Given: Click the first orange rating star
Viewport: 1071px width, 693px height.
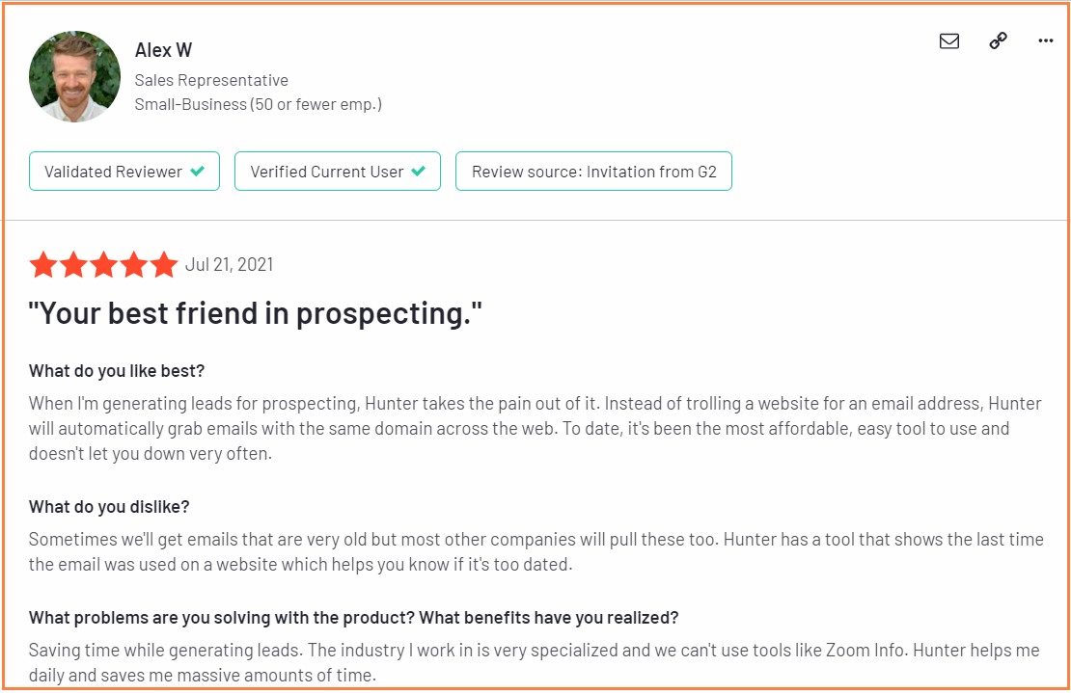Looking at the screenshot, I should tap(43, 265).
